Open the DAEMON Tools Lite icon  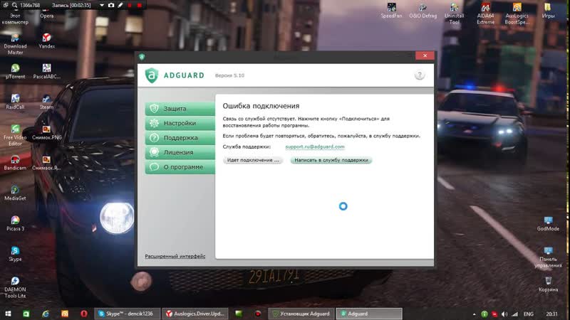click(15, 287)
